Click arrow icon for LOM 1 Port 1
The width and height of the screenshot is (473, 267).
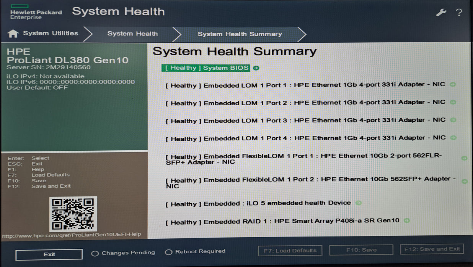pos(453,84)
